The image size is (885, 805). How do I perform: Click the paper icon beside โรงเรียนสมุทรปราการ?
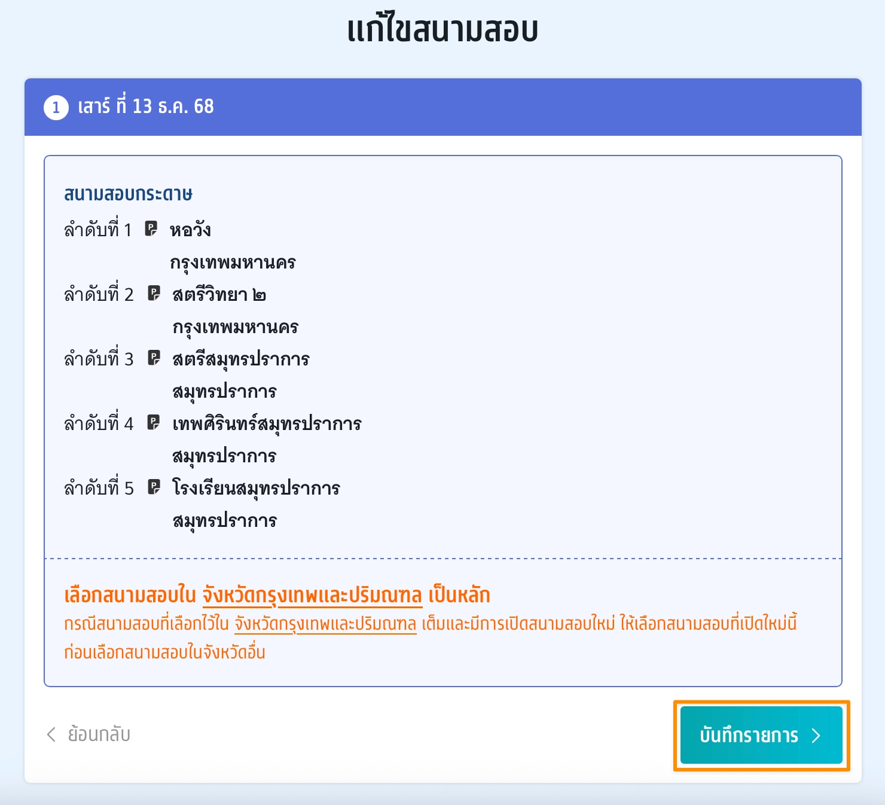click(154, 487)
